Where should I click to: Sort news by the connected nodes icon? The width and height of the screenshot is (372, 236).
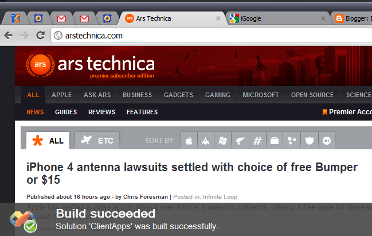point(292,141)
